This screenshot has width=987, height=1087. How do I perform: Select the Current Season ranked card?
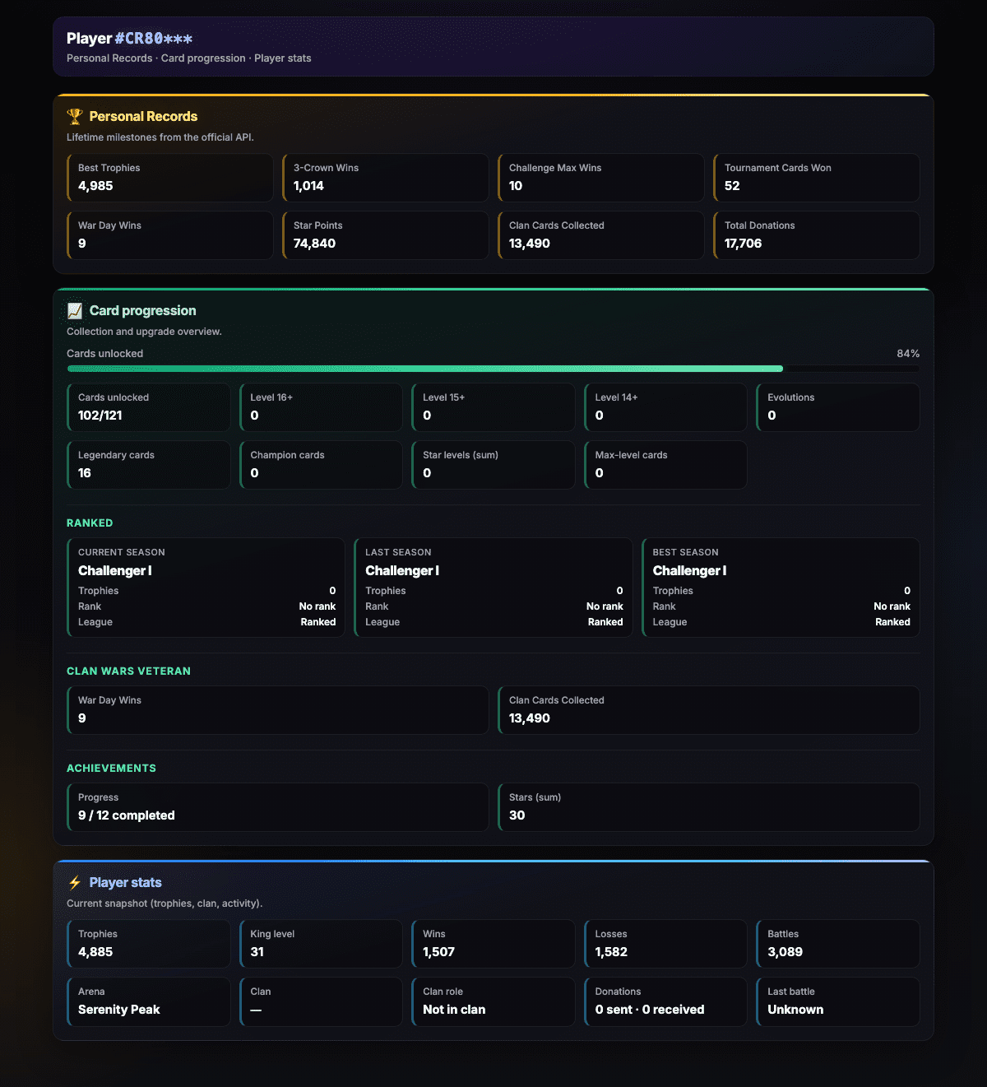click(x=206, y=588)
